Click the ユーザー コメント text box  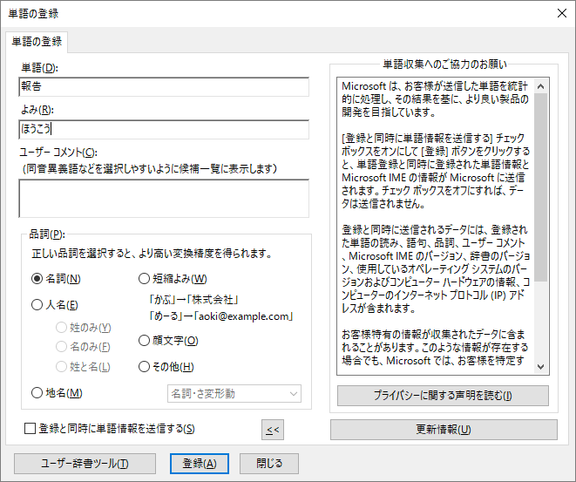tap(164, 199)
